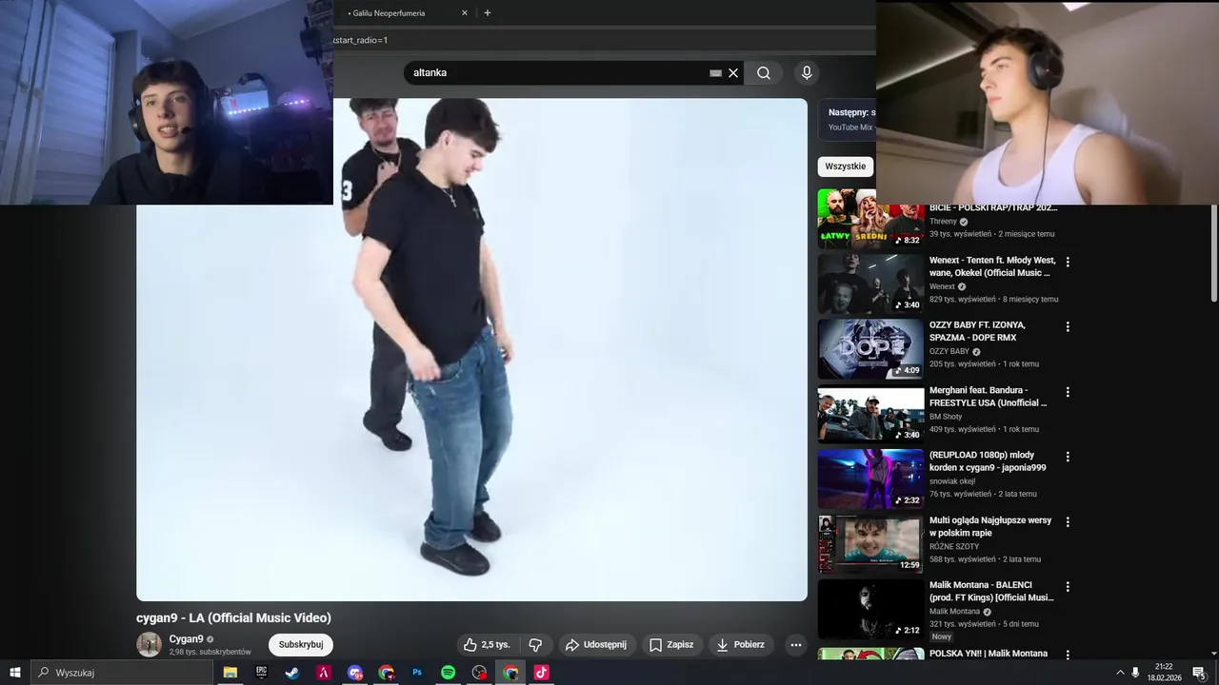Image resolution: width=1219 pixels, height=685 pixels.
Task: Click the Threeny channel name
Action: pos(943,222)
